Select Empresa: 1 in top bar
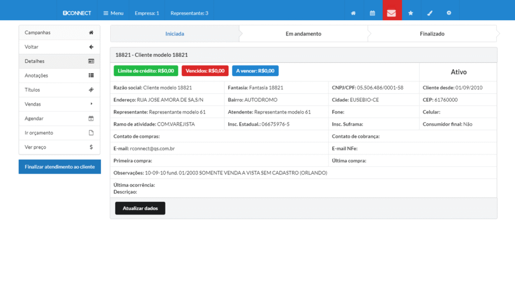Image resolution: width=515 pixels, height=290 pixels. click(x=147, y=13)
